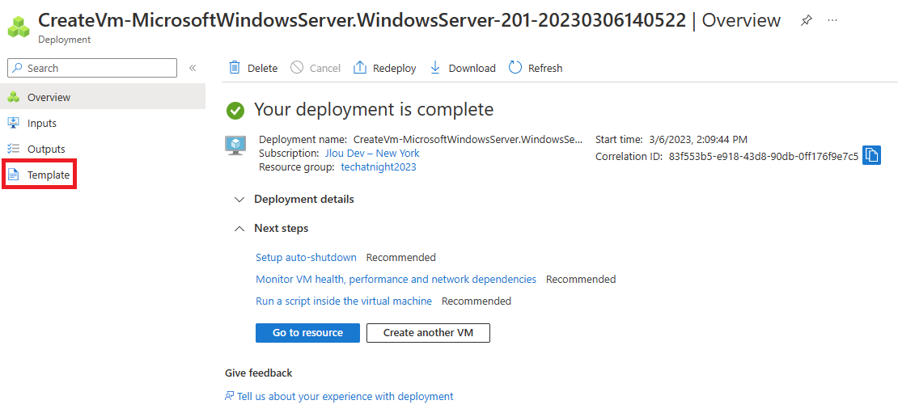The width and height of the screenshot is (898, 413).
Task: Open the ellipsis more options menu
Action: tap(832, 20)
